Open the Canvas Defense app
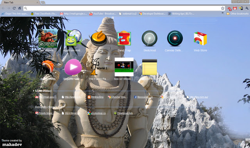The image size is (250, 148). 175,38
